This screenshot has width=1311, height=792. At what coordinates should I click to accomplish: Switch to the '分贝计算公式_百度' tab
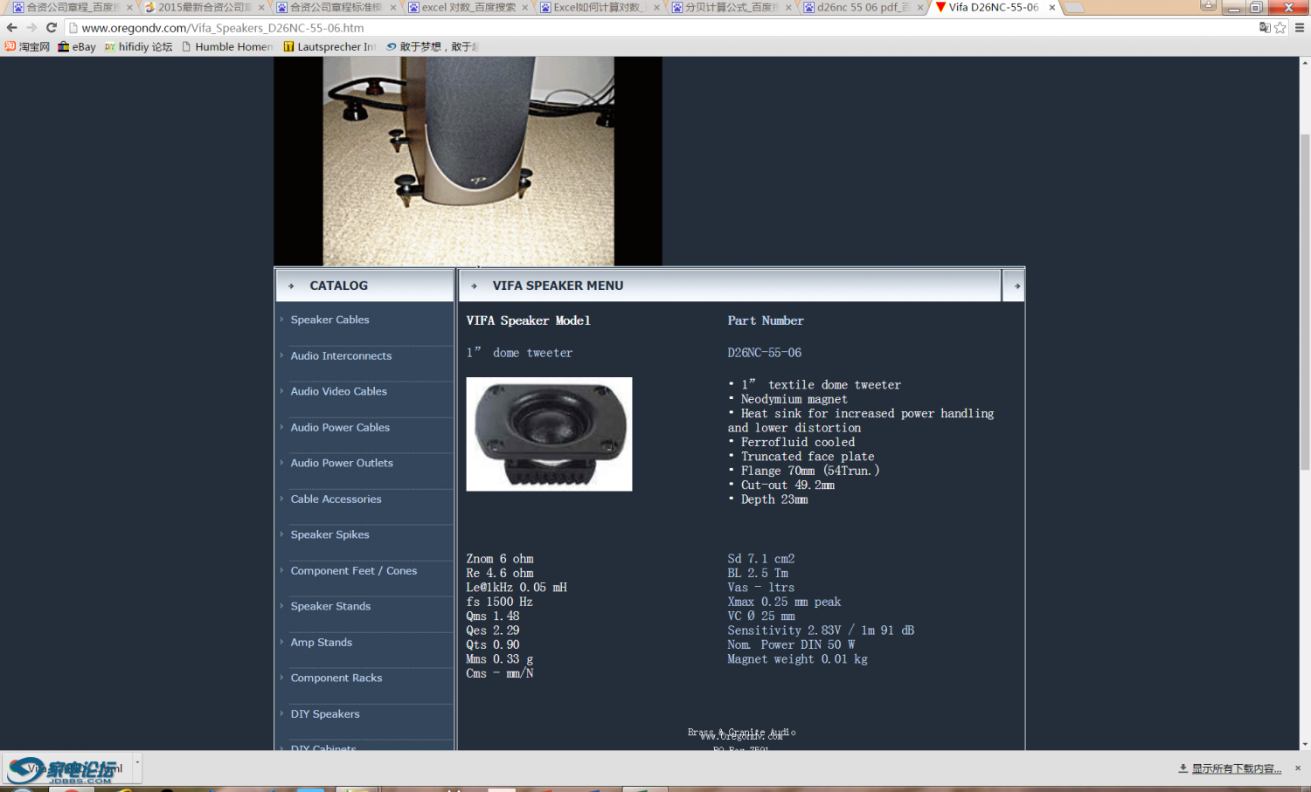coord(732,7)
